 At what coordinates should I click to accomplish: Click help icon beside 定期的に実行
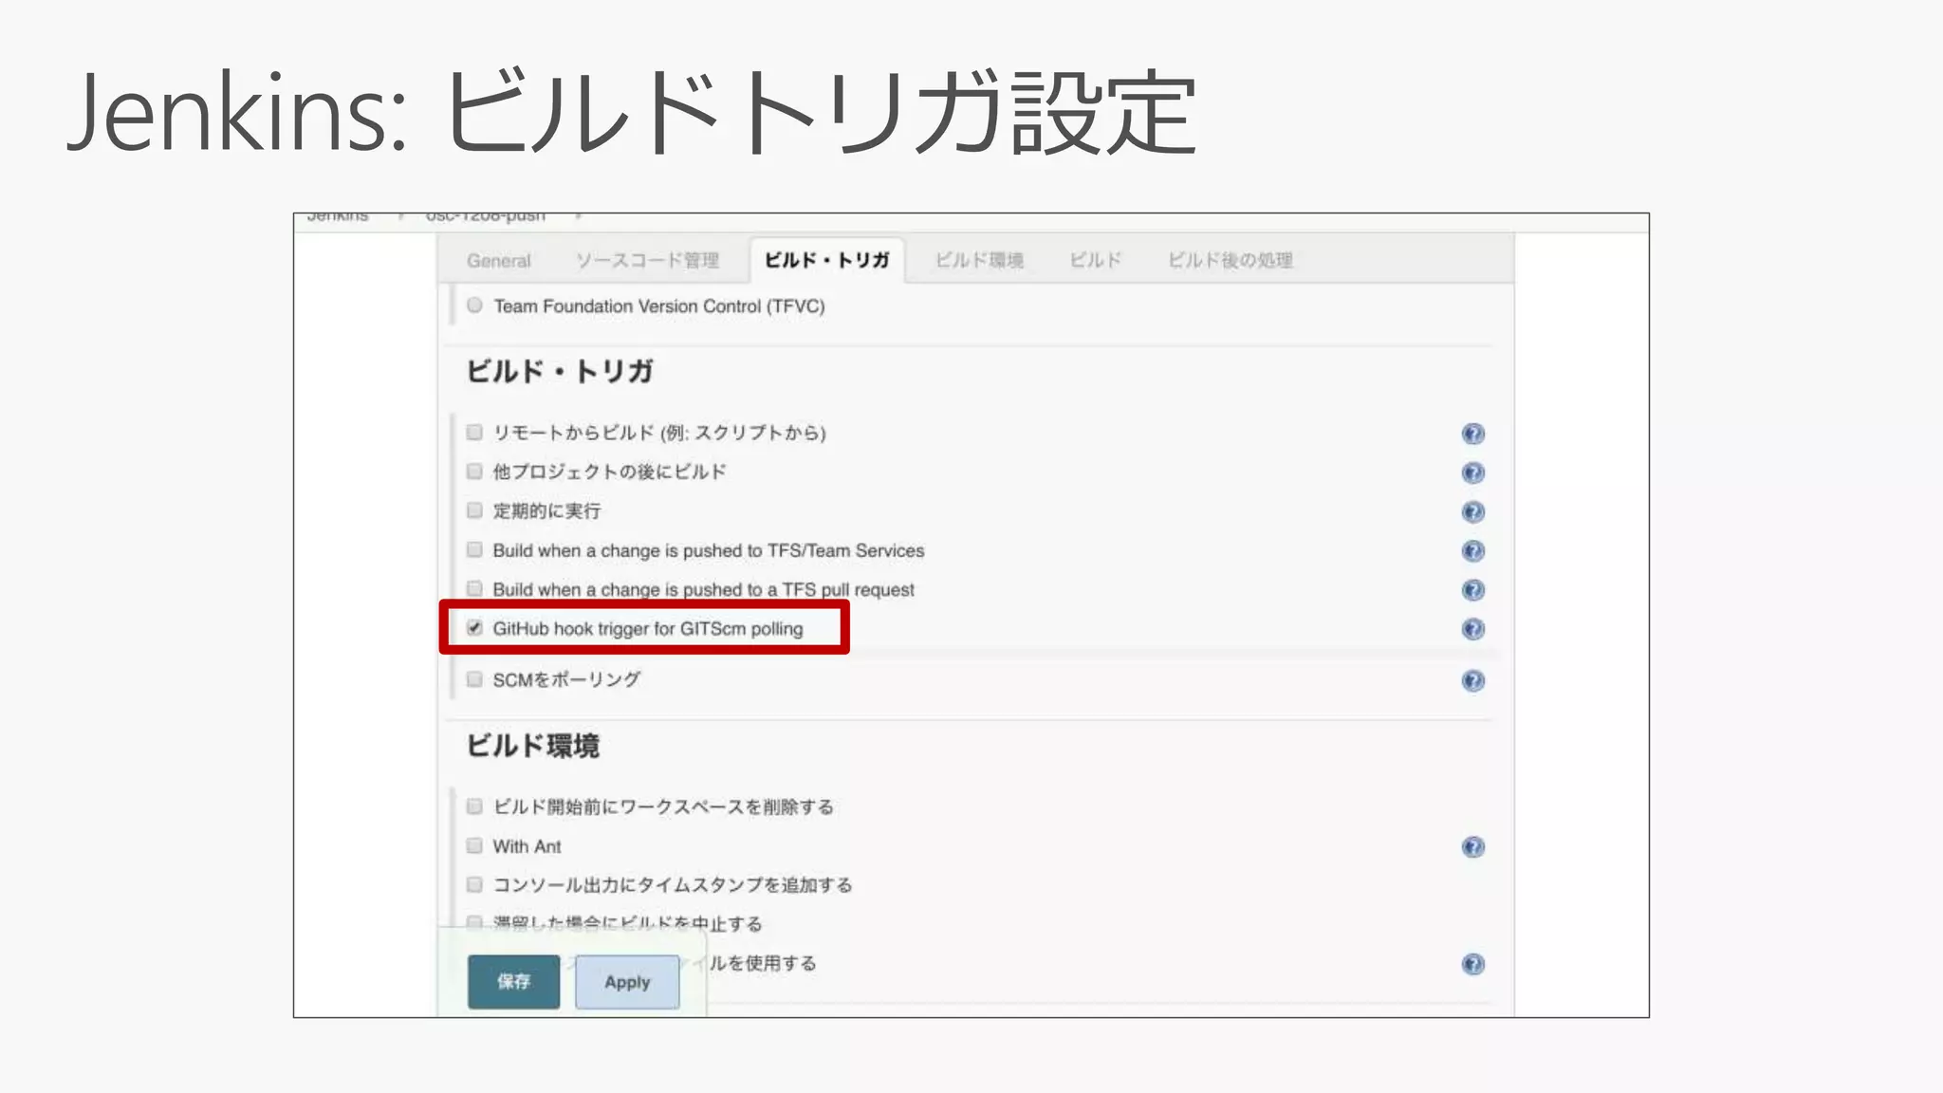pos(1472,512)
